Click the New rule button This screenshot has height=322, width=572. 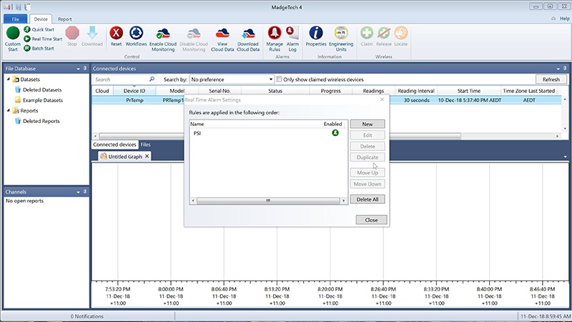coord(368,124)
